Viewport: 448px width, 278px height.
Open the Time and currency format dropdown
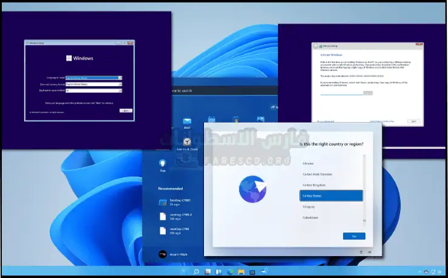coord(120,84)
